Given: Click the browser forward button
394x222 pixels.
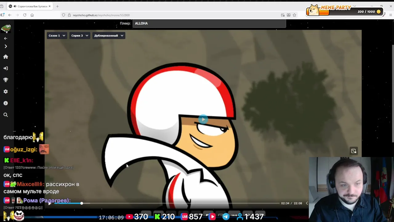Looking at the screenshot, I should (17, 15).
